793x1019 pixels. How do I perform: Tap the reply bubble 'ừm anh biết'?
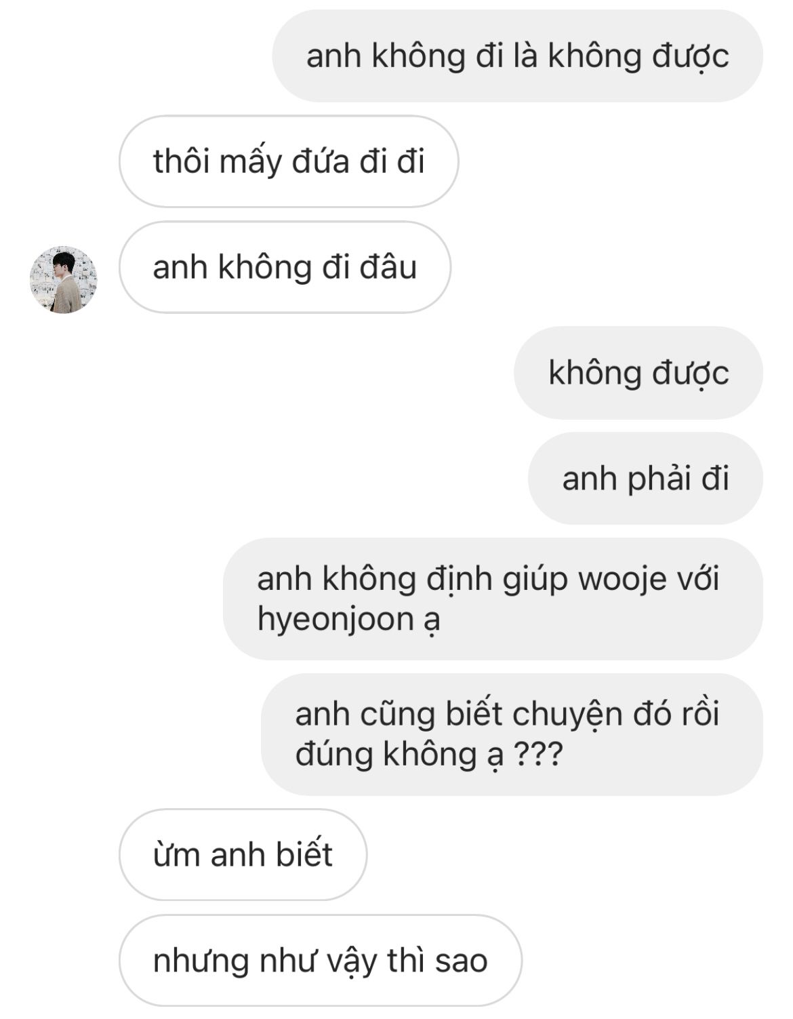[243, 854]
